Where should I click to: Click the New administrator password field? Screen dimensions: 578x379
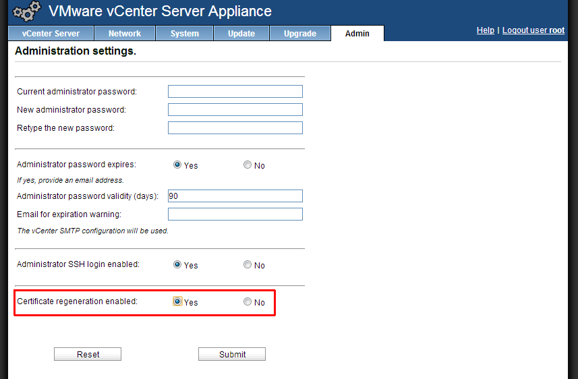pos(235,109)
